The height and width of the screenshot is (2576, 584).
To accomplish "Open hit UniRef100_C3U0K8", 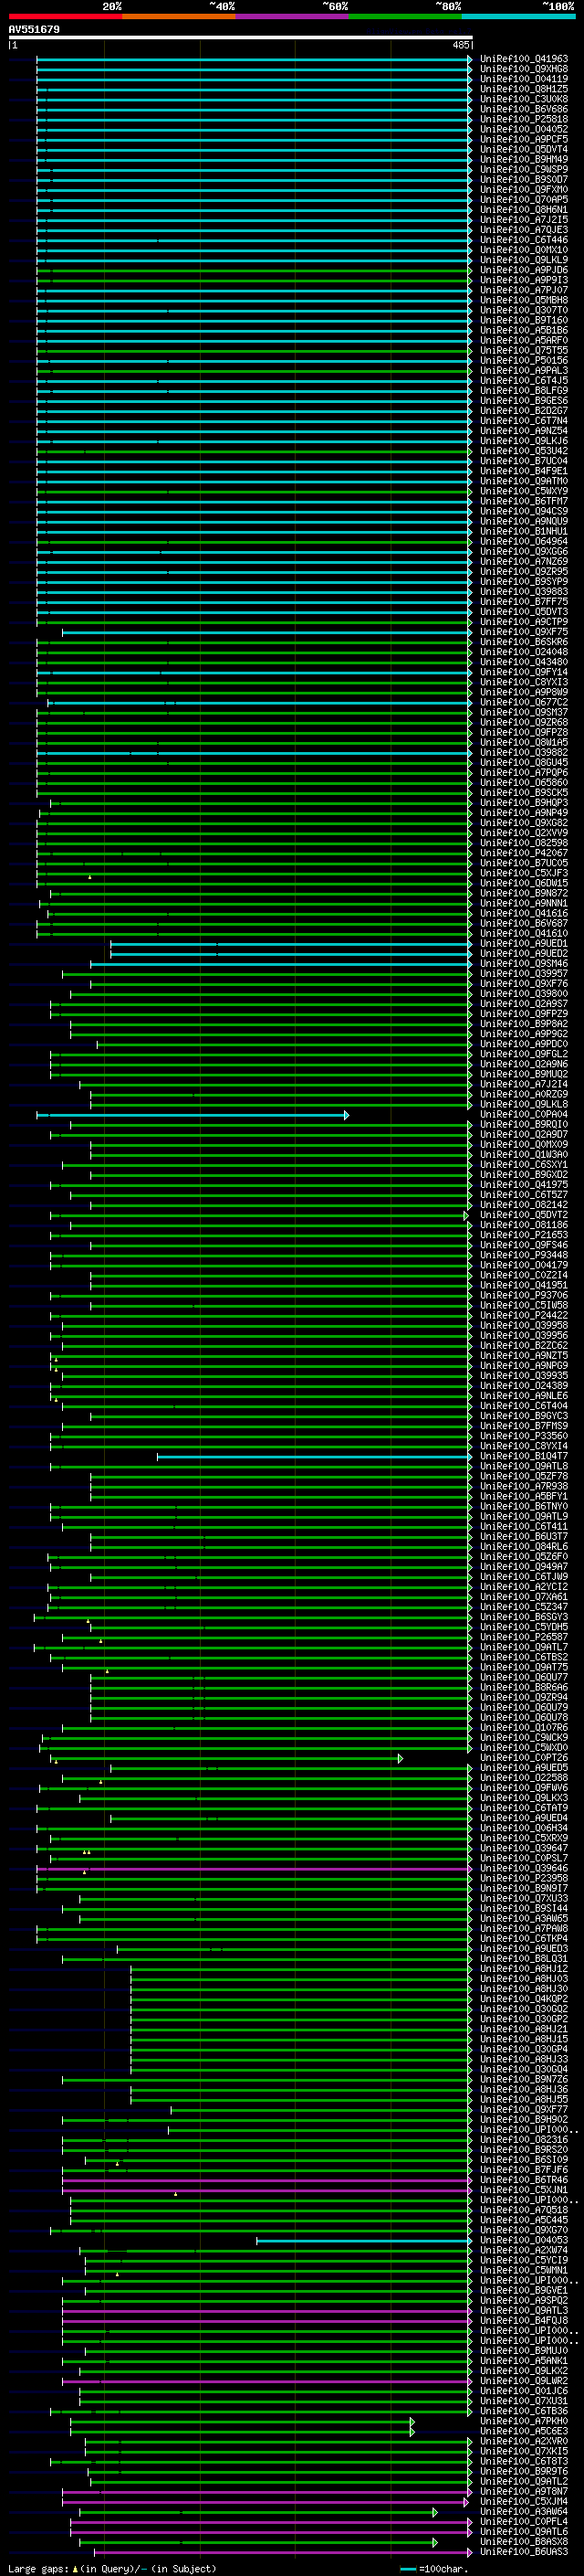I will [x=524, y=99].
